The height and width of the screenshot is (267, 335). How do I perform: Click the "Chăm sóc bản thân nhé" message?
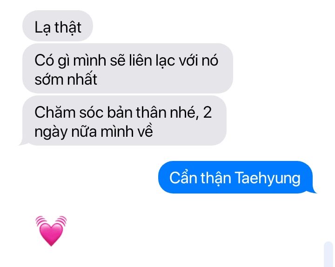124,120
